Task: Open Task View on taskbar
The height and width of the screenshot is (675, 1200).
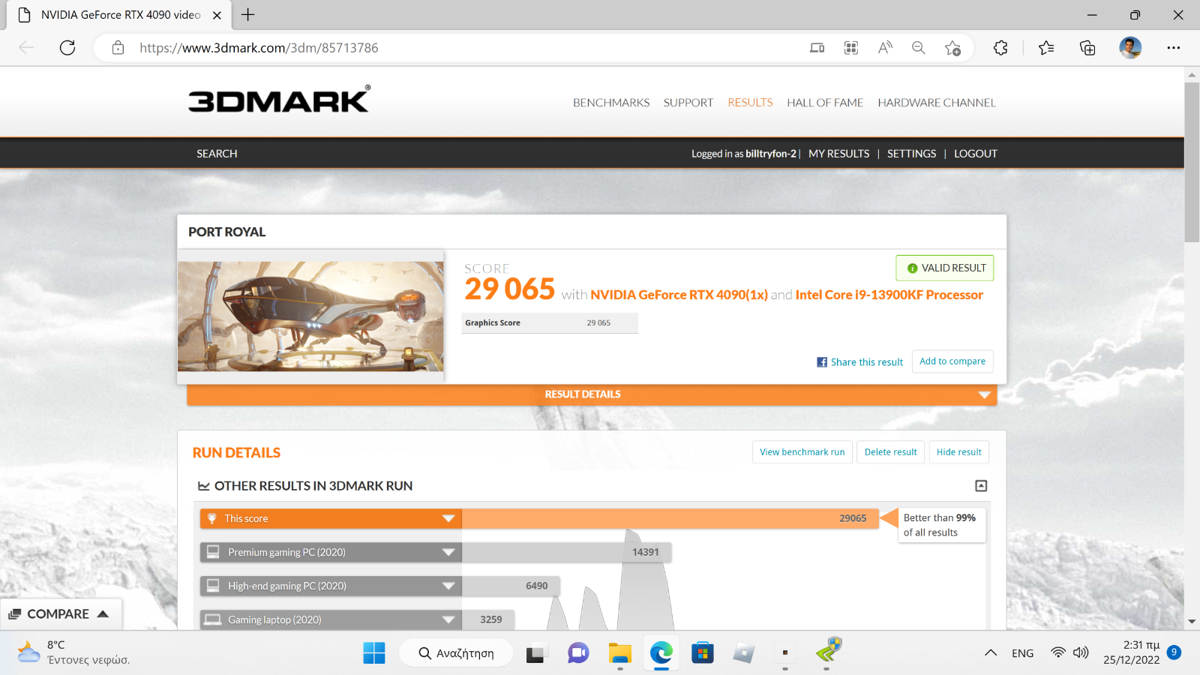Action: [535, 654]
